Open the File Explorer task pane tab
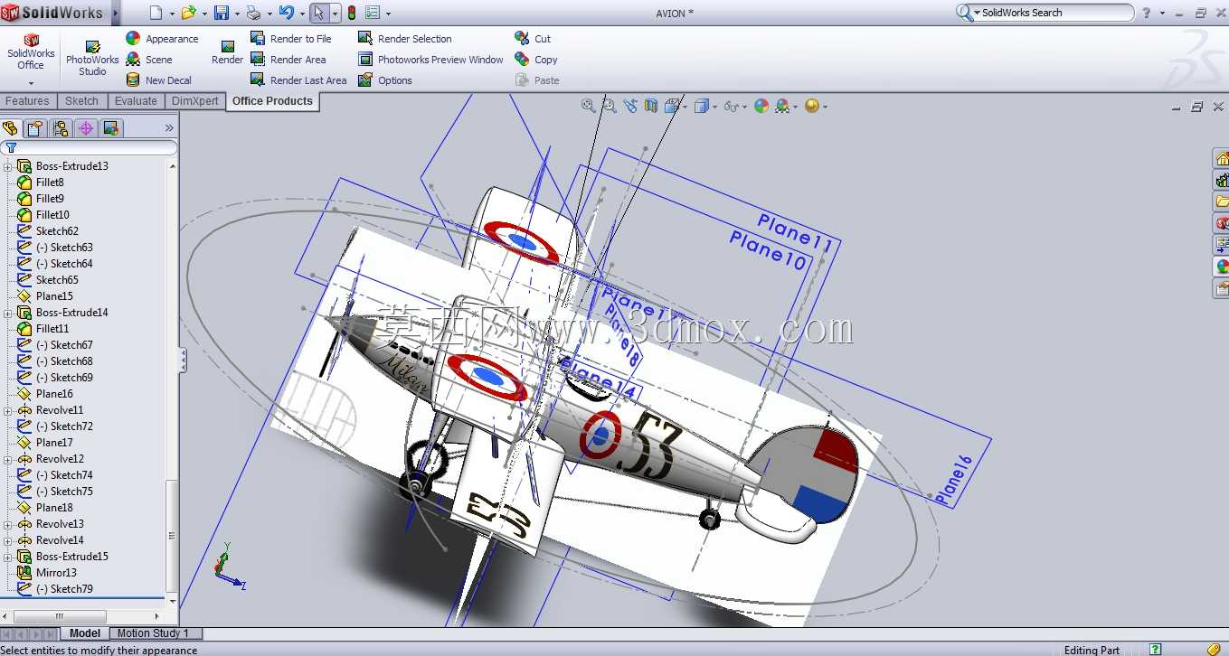Screen dimensions: 1229x656 click(1222, 201)
